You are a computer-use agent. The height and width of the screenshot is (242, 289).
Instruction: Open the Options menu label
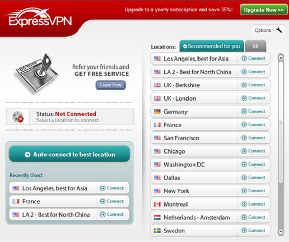263,30
